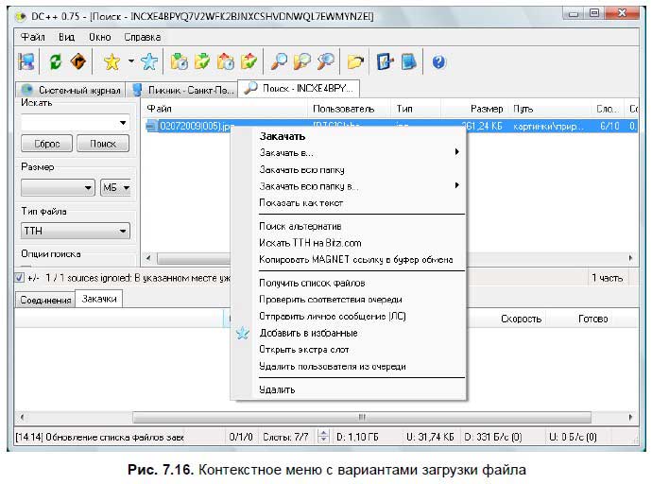The width and height of the screenshot is (652, 484).
Task: Open the МБ size unit dropdown
Action: [114, 187]
